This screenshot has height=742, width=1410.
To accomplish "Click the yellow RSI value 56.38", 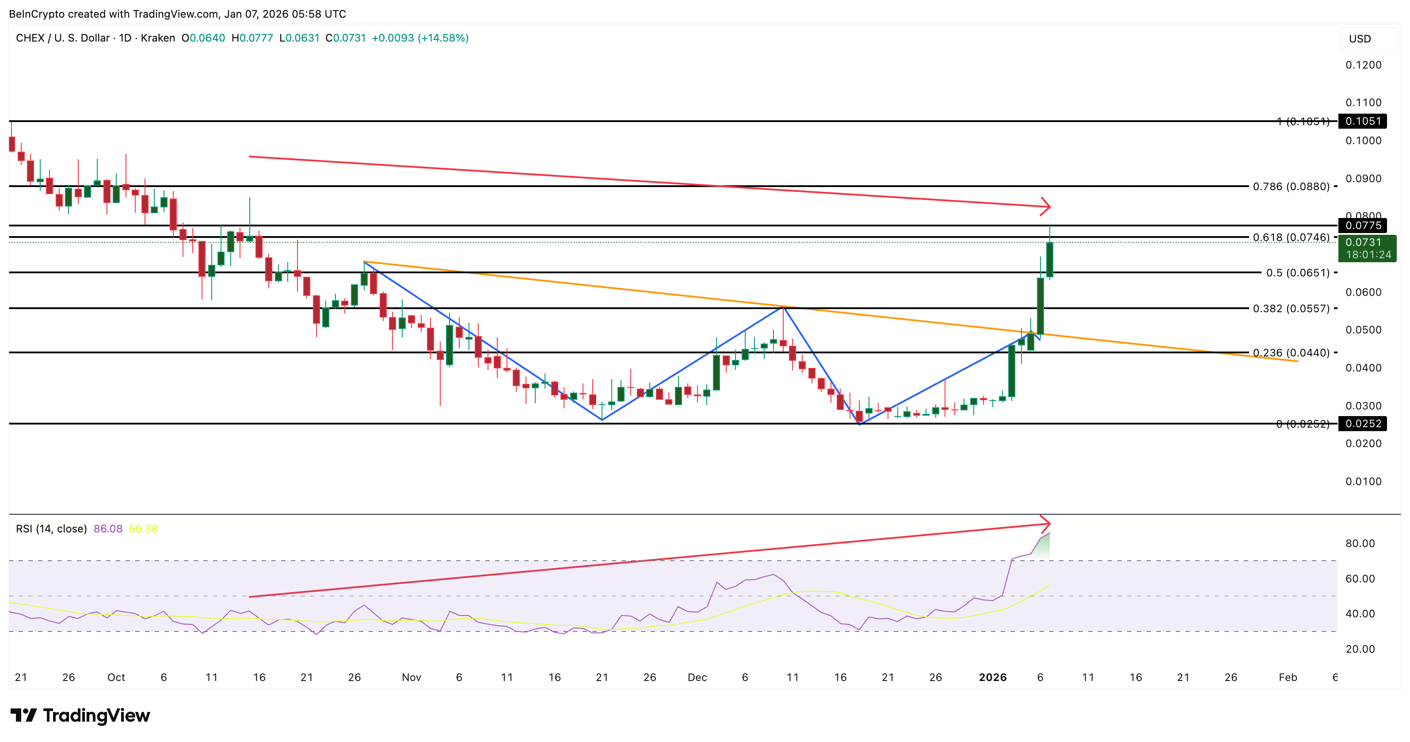I will [144, 529].
